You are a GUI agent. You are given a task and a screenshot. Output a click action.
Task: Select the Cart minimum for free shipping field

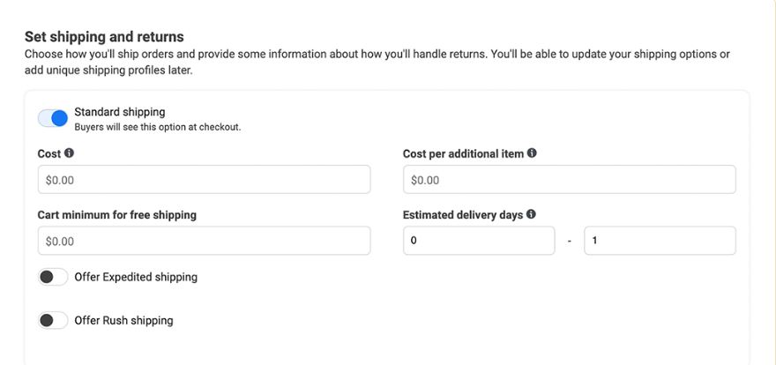(x=204, y=241)
